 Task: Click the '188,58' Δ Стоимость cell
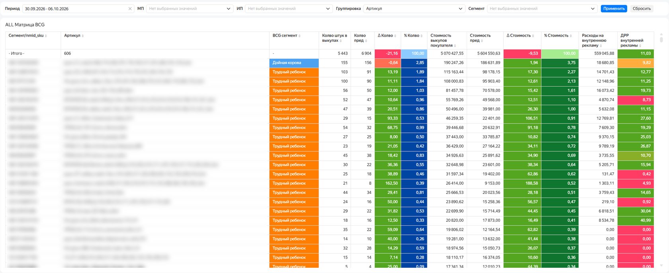click(x=522, y=183)
